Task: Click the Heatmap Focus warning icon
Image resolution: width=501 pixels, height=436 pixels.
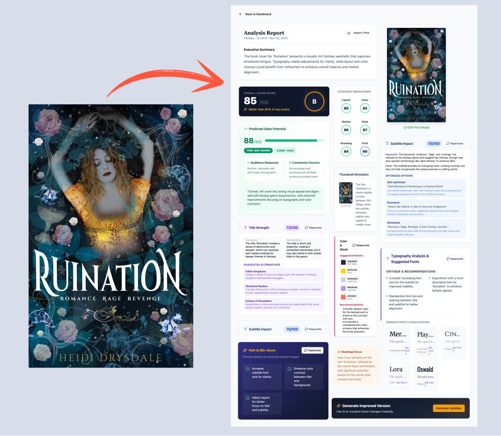Action: click(x=339, y=351)
